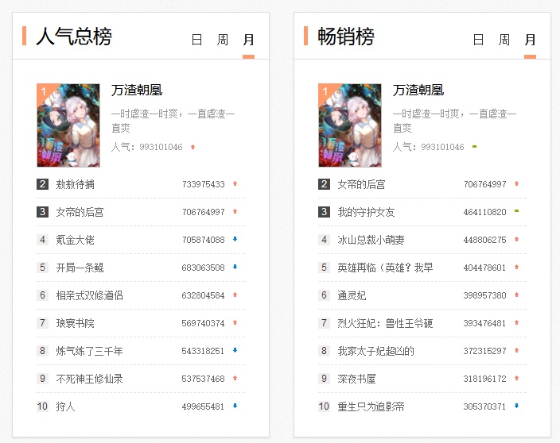Open the 琅寰书院 ranking entry

tap(75, 323)
